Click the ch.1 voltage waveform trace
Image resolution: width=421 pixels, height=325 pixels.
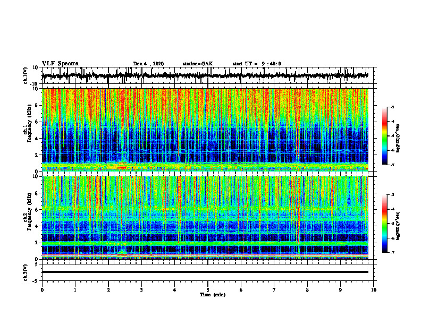pyautogui.click(x=205, y=75)
